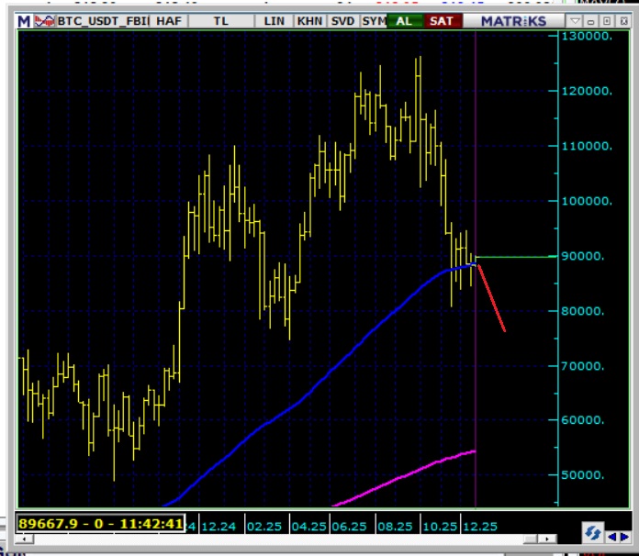Click the M logo icon in title bar

(x=23, y=20)
